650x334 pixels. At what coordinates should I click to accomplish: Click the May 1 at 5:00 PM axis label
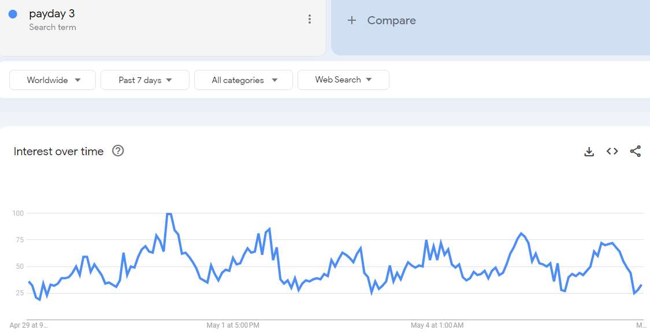(233, 325)
